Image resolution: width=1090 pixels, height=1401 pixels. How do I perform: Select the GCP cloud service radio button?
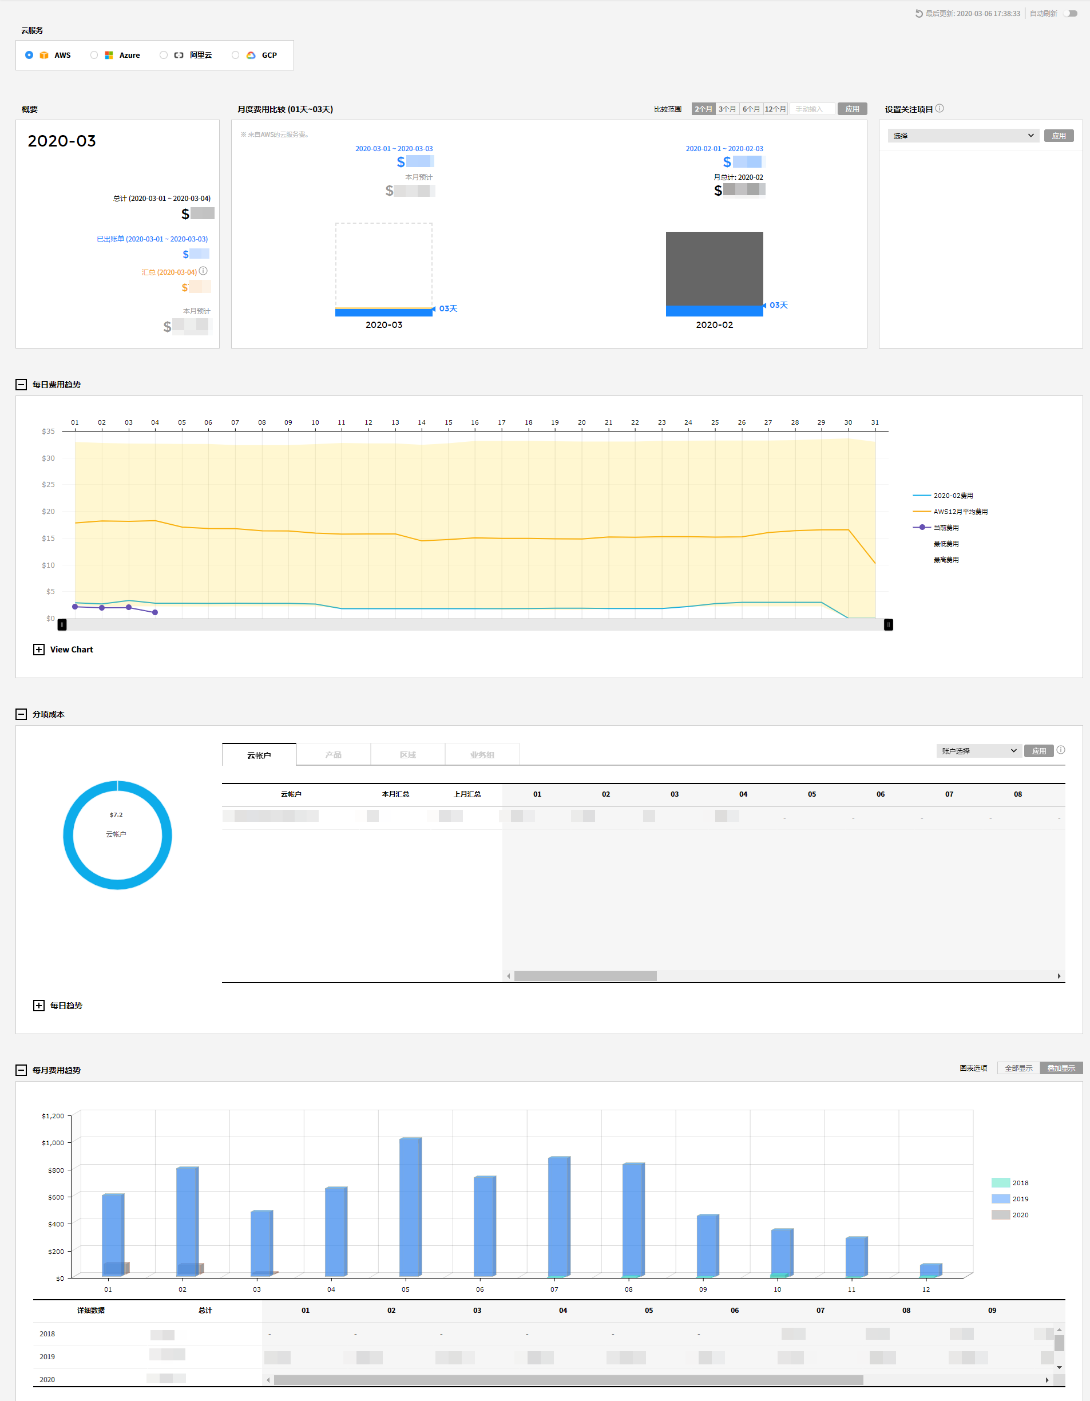coord(235,55)
